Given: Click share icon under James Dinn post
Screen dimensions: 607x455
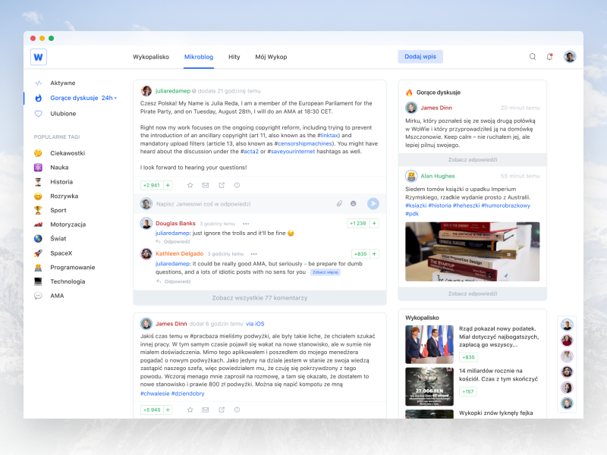Looking at the screenshot, I should 222,409.
